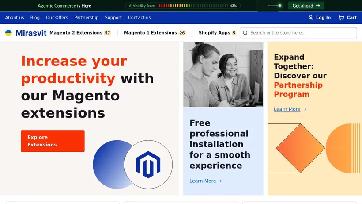The image size is (362, 204).
Task: Click the Partnership Program orange heading
Action: 298,90
